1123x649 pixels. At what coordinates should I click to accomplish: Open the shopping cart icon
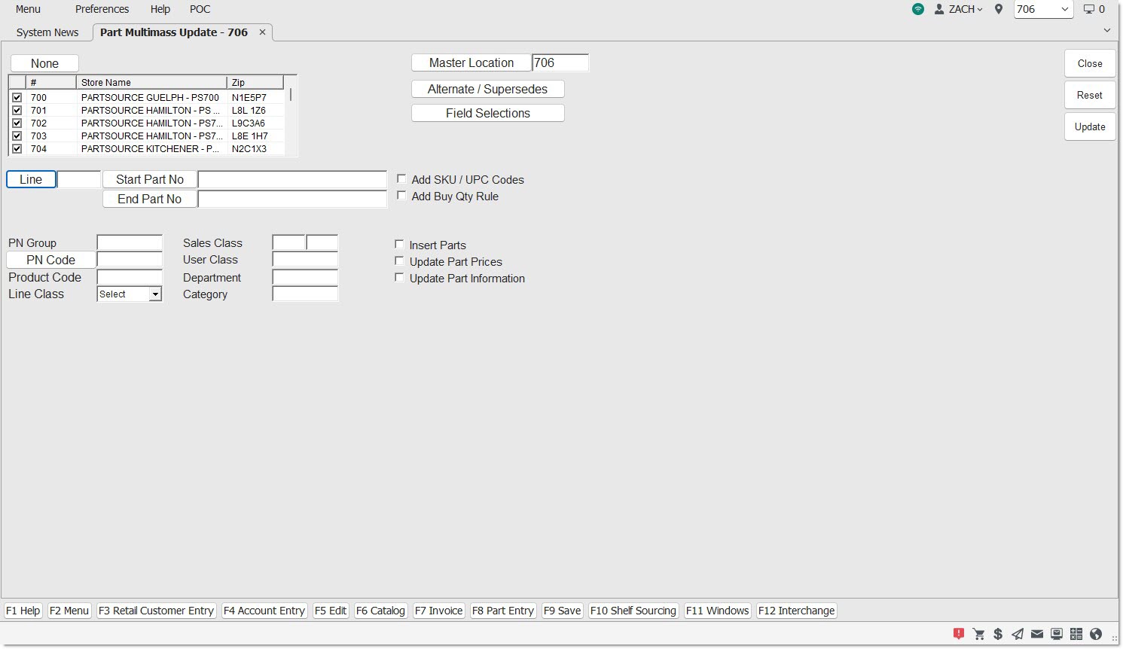pos(978,634)
